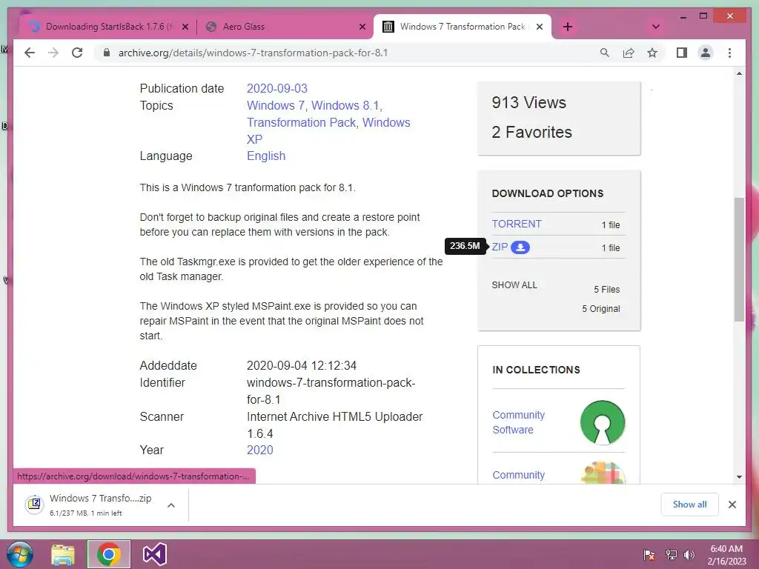
Task: Click Show all downloads button
Action: [x=690, y=505]
